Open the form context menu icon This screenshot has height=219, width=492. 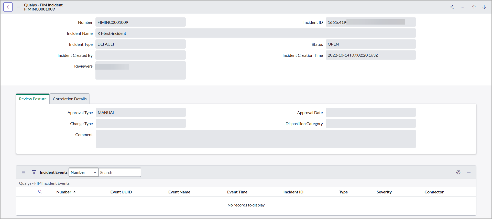[18, 7]
